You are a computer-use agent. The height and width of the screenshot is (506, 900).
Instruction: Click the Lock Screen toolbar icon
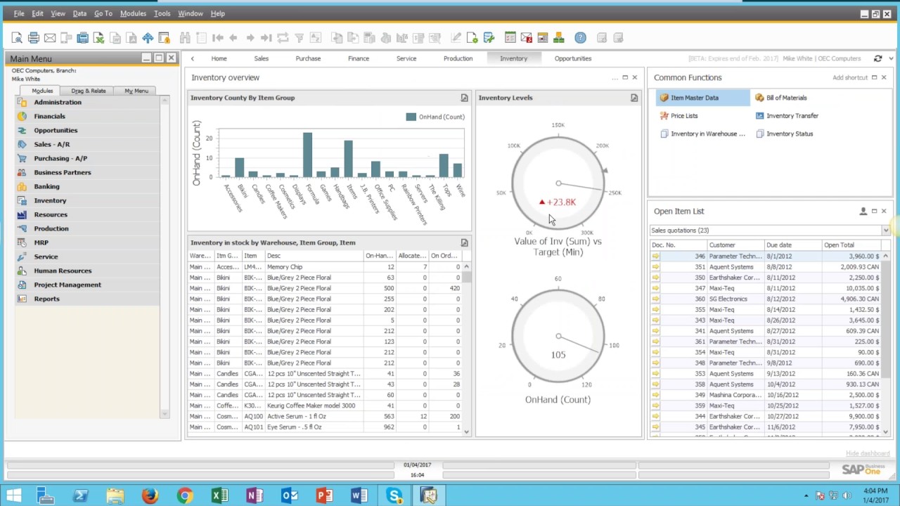164,38
